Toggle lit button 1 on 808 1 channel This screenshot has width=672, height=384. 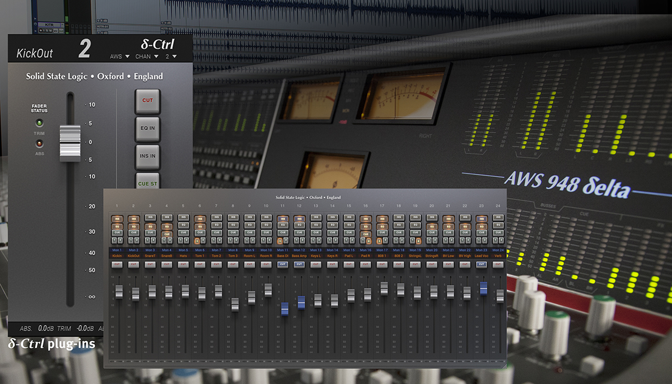click(x=379, y=241)
